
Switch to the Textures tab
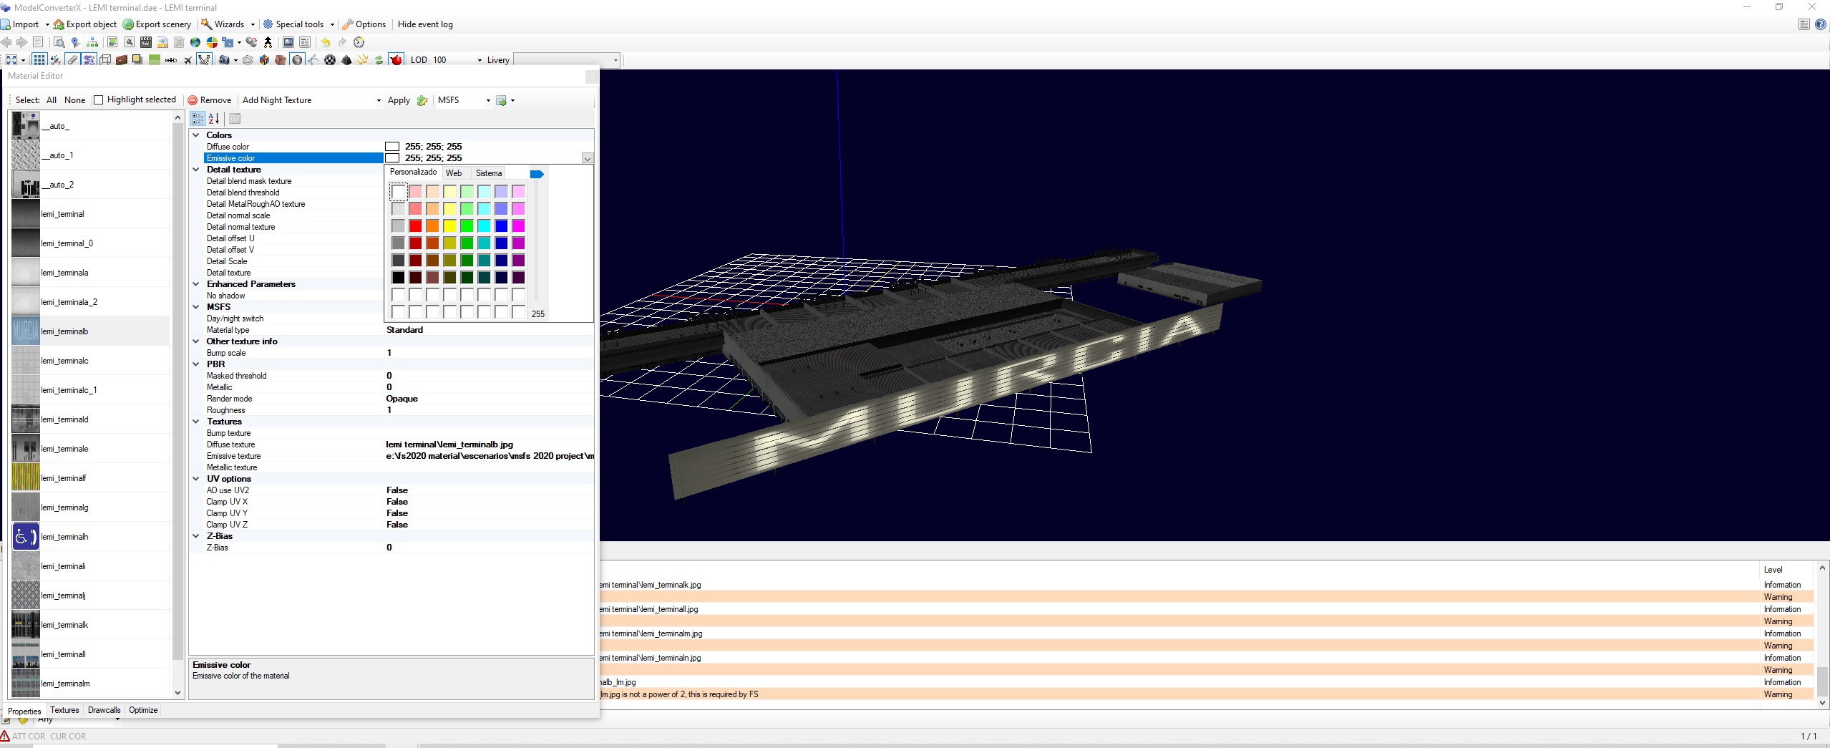[x=64, y=710]
